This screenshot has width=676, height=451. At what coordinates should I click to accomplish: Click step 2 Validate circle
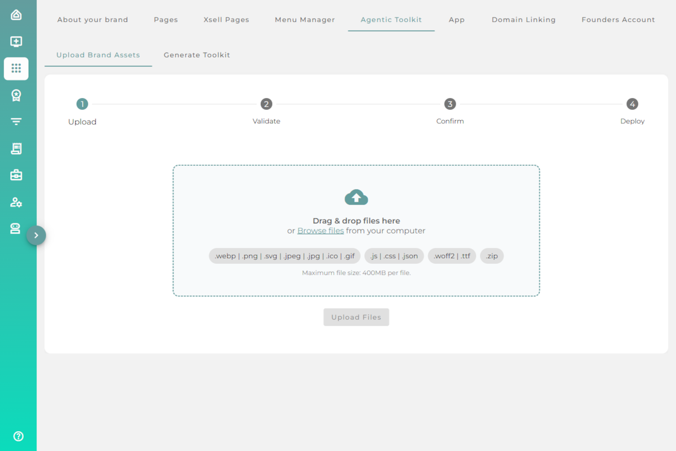click(266, 104)
